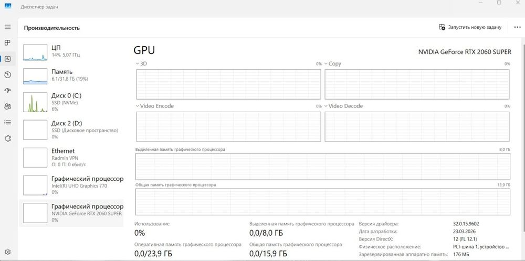Open the Users page icon
The image size is (525, 261).
click(x=7, y=106)
